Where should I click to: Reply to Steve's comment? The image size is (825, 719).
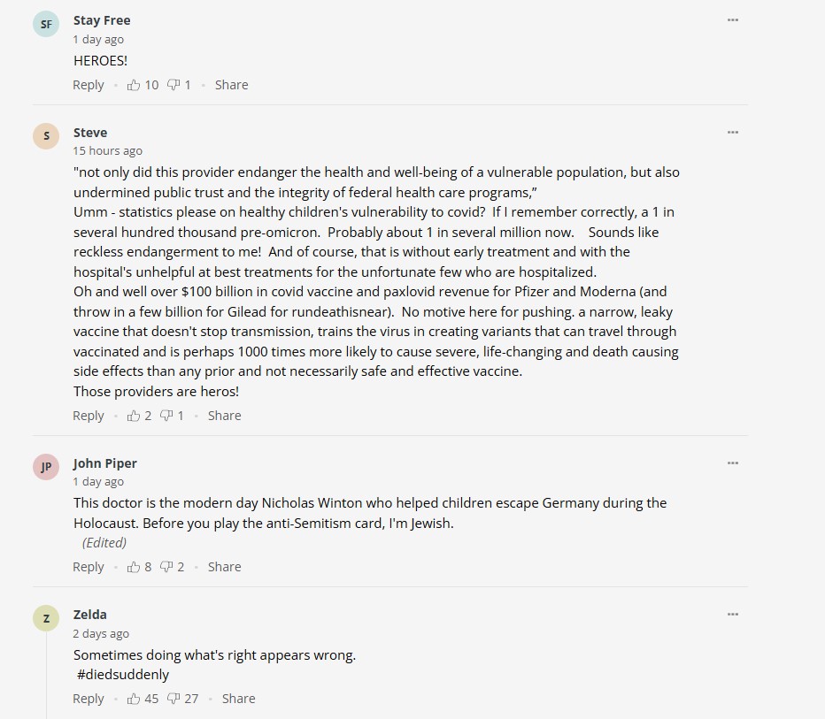pos(89,416)
